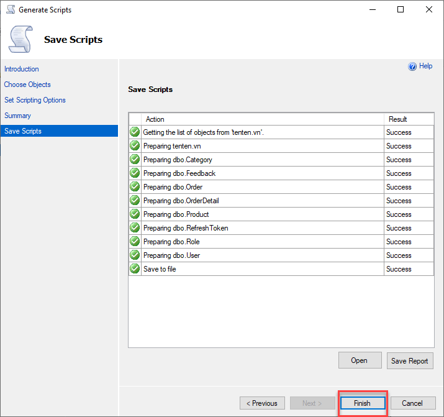The image size is (444, 417).
Task: Close the Generate Scripts window
Action: coord(428,9)
